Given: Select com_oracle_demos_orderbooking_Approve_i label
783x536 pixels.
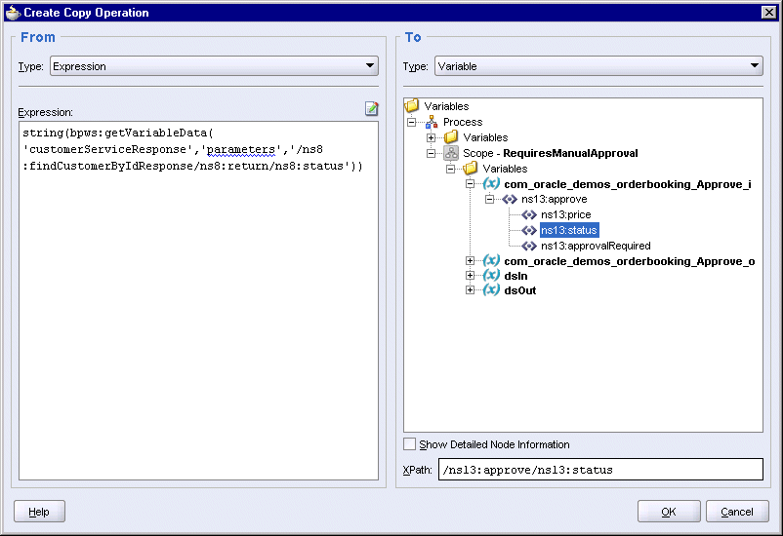Looking at the screenshot, I should (627, 184).
